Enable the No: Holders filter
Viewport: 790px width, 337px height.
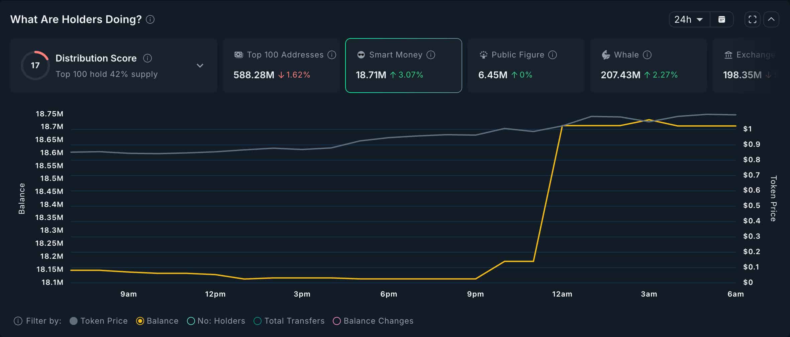(x=191, y=321)
